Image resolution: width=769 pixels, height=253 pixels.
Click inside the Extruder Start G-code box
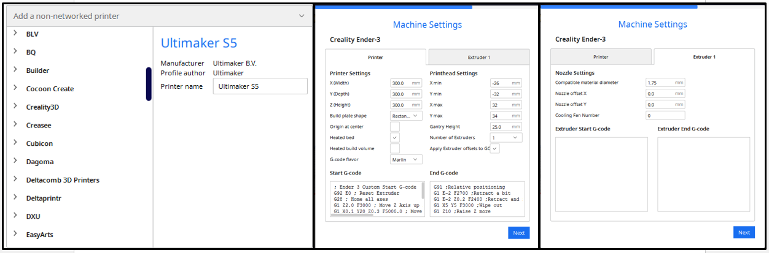(601, 175)
